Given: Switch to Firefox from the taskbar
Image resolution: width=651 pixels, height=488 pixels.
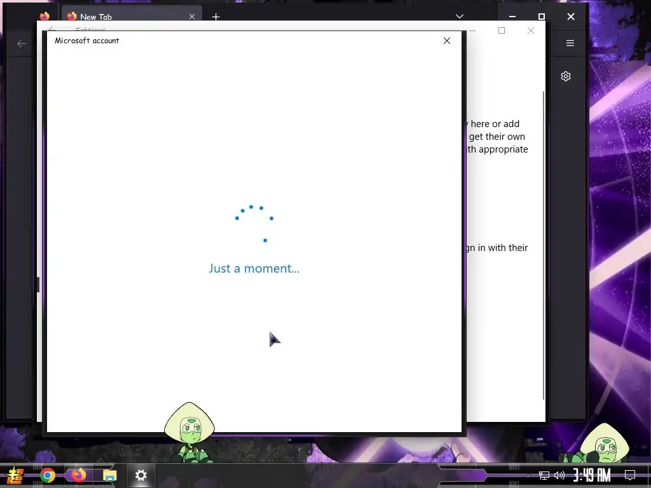Looking at the screenshot, I should point(78,475).
